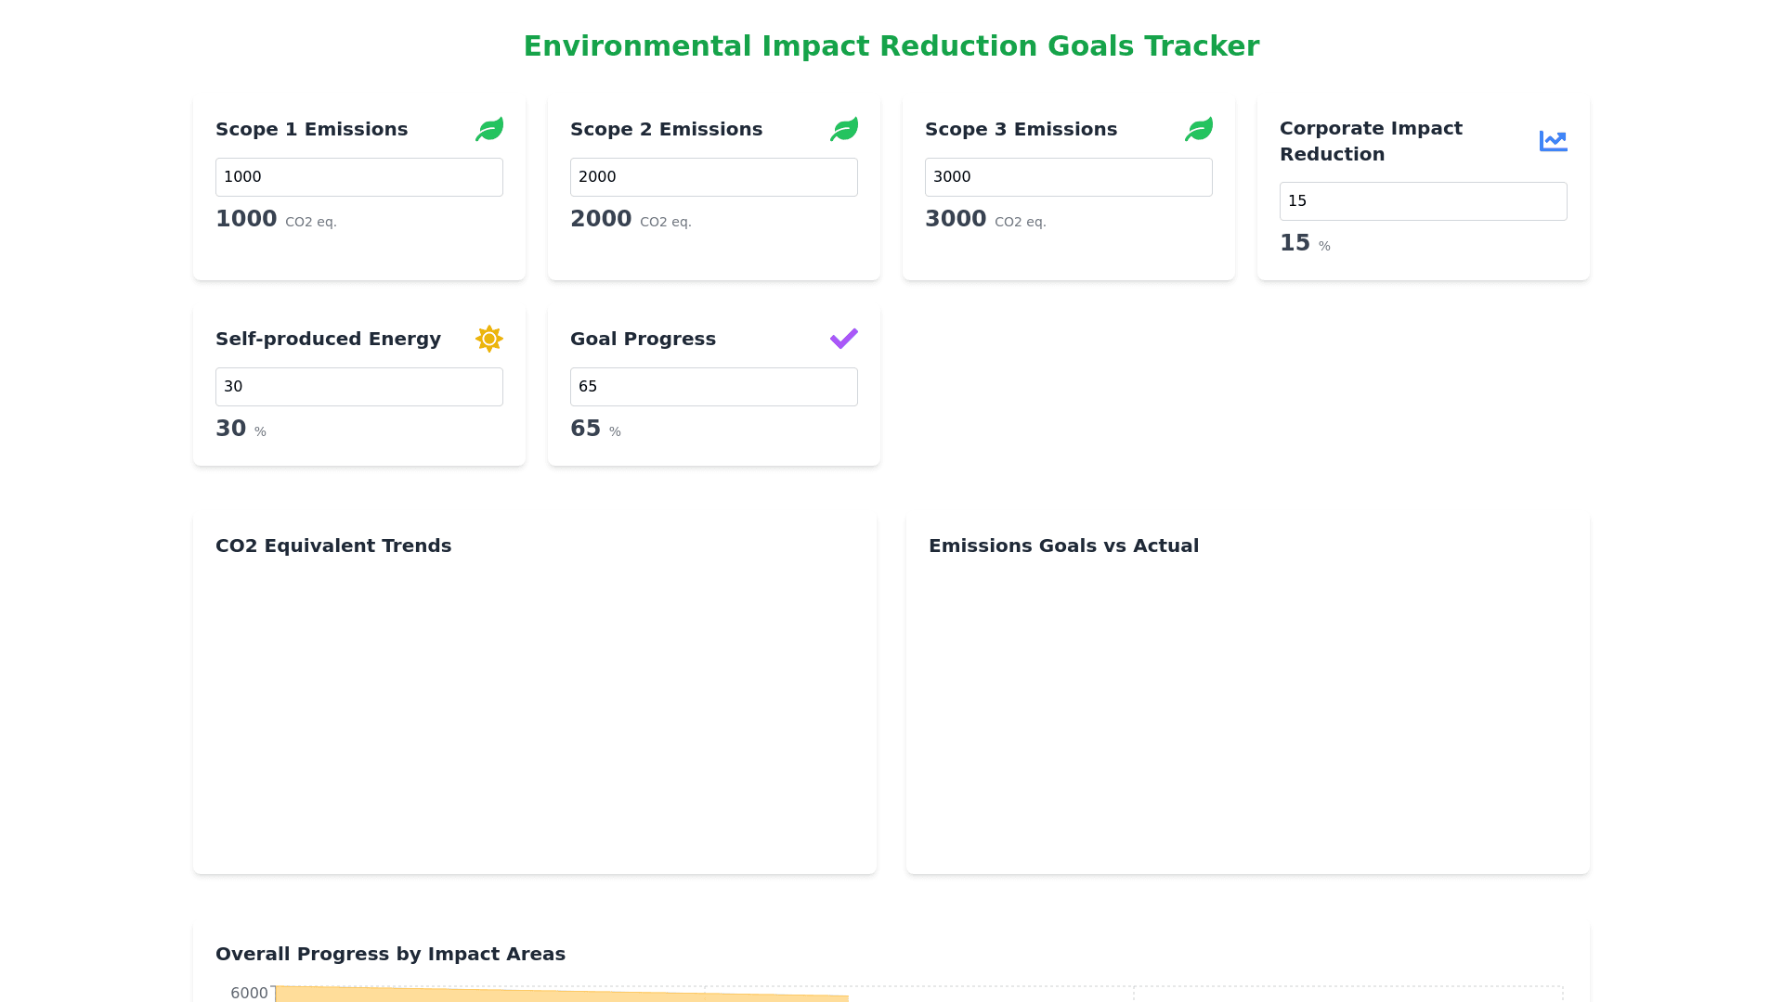Screen dimensions: 1783x1002
Task: Click the Emissions Goals vs Actual heading
Action: point(1063,546)
